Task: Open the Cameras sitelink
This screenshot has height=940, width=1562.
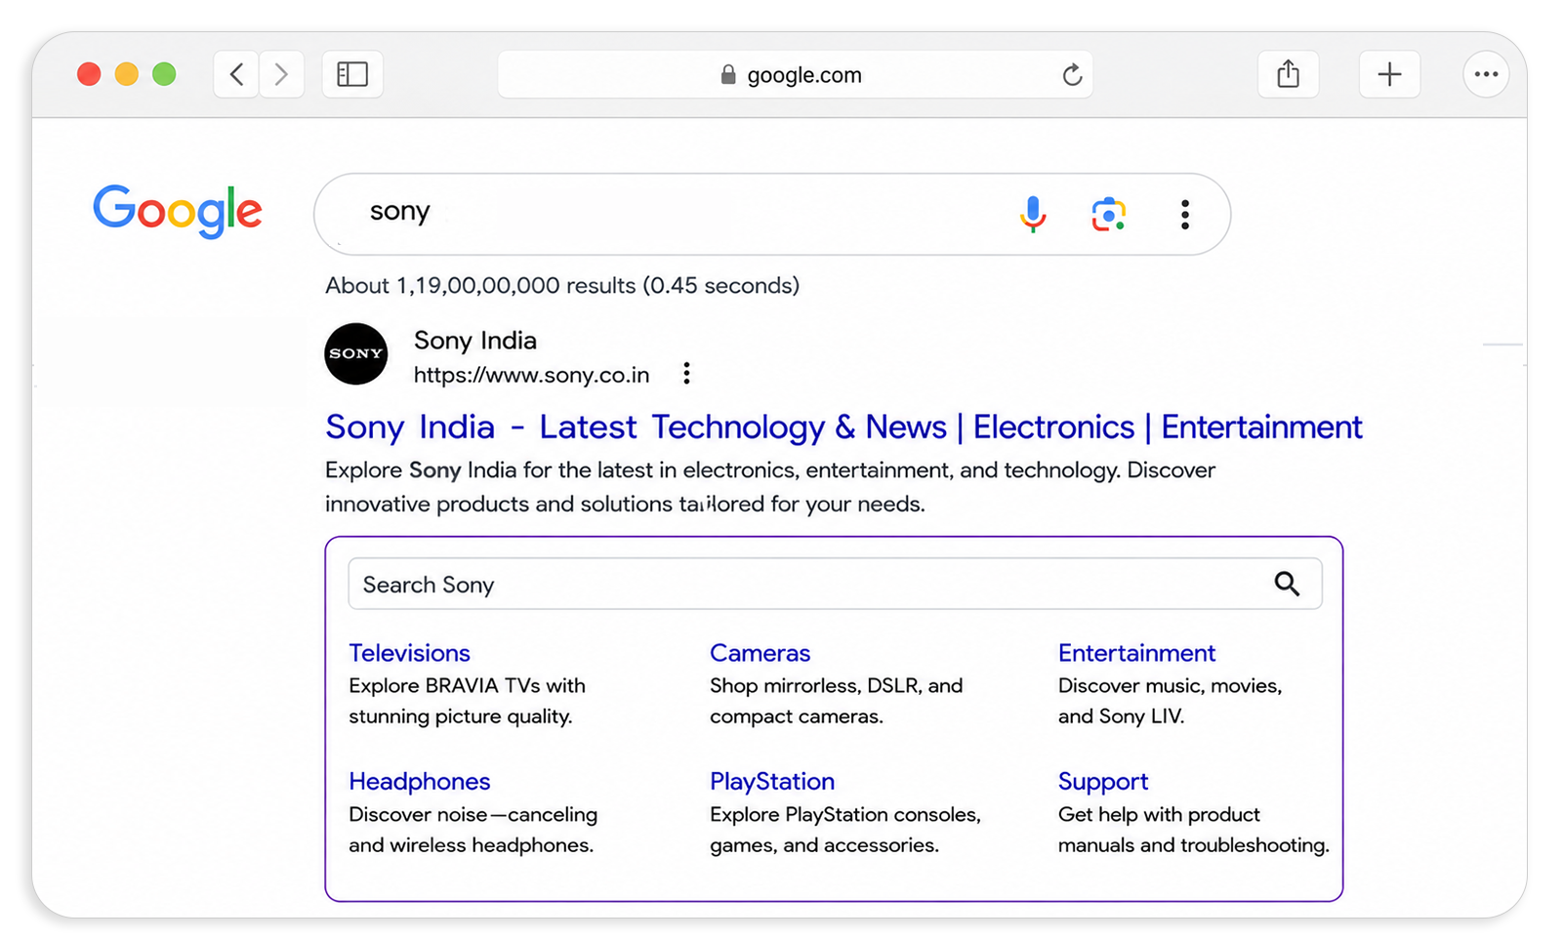Action: pos(760,653)
